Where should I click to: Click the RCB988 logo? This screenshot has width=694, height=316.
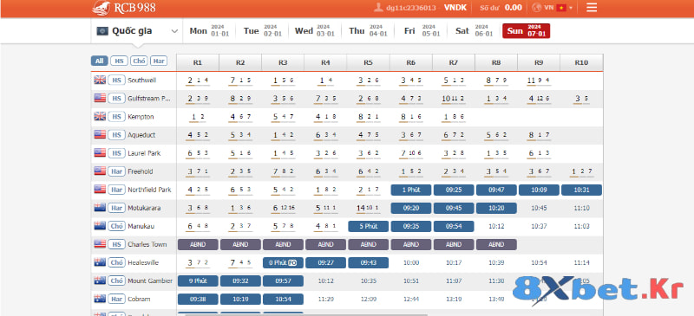point(124,8)
